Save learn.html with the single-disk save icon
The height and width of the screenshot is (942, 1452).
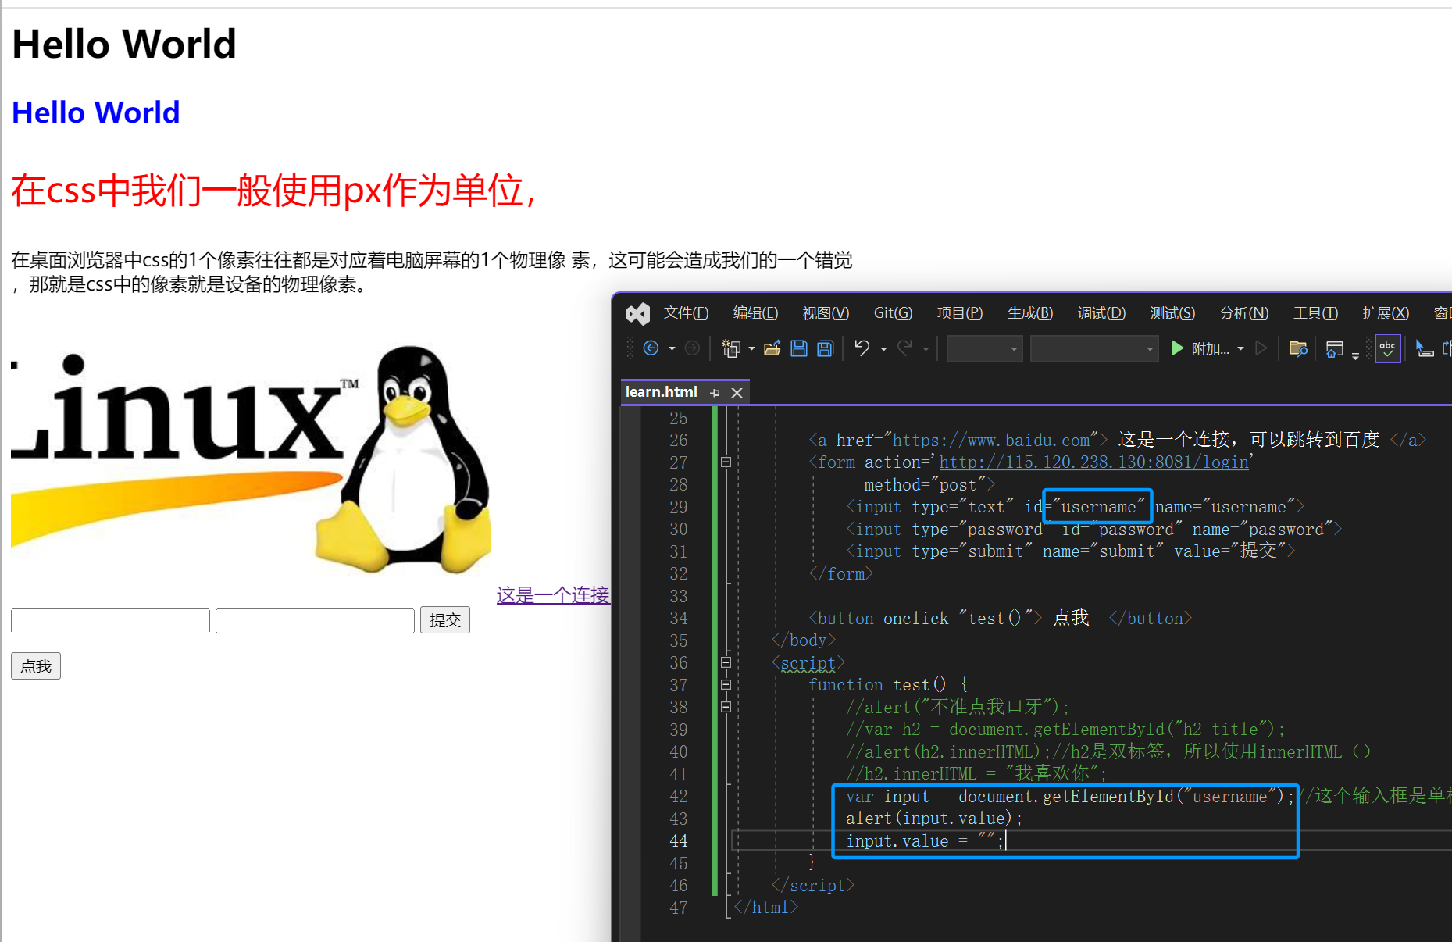coord(799,348)
